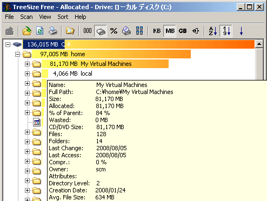Open the Help menu

coord(81,17)
